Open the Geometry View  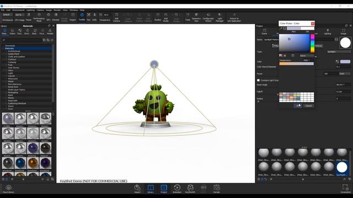click(196, 17)
